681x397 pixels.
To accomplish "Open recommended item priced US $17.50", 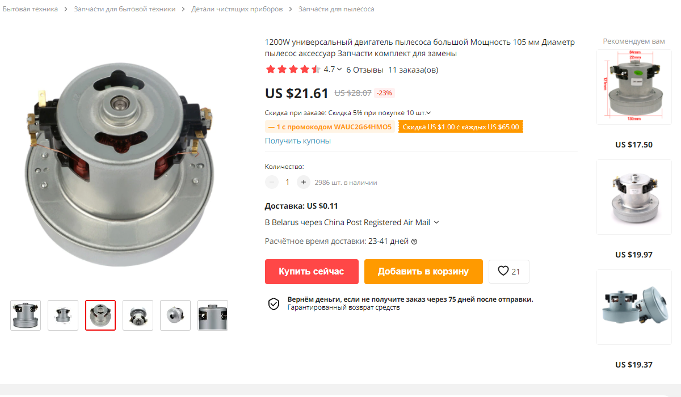I will click(x=634, y=87).
